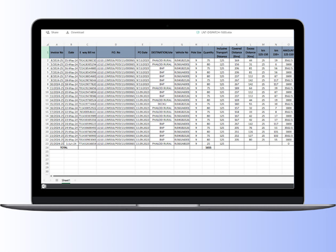The width and height of the screenshot is (336, 252).
Task: Click the Download icon in the top bar
Action: pos(67,32)
